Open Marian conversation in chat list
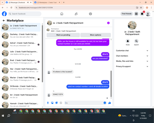The height and width of the screenshot is (123, 154). 21,79
